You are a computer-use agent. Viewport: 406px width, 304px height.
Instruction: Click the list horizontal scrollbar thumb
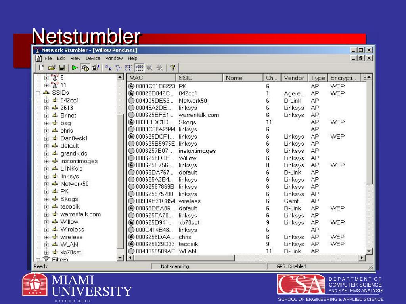point(184,258)
